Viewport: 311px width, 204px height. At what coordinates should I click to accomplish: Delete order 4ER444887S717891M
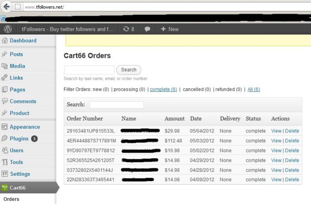coord(292,141)
